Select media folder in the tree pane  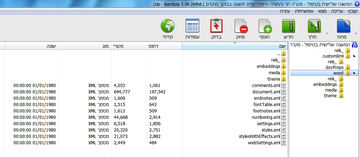tap(334, 90)
